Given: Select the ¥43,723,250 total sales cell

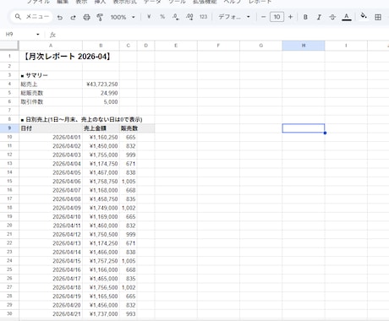Looking at the screenshot, I should (101, 84).
